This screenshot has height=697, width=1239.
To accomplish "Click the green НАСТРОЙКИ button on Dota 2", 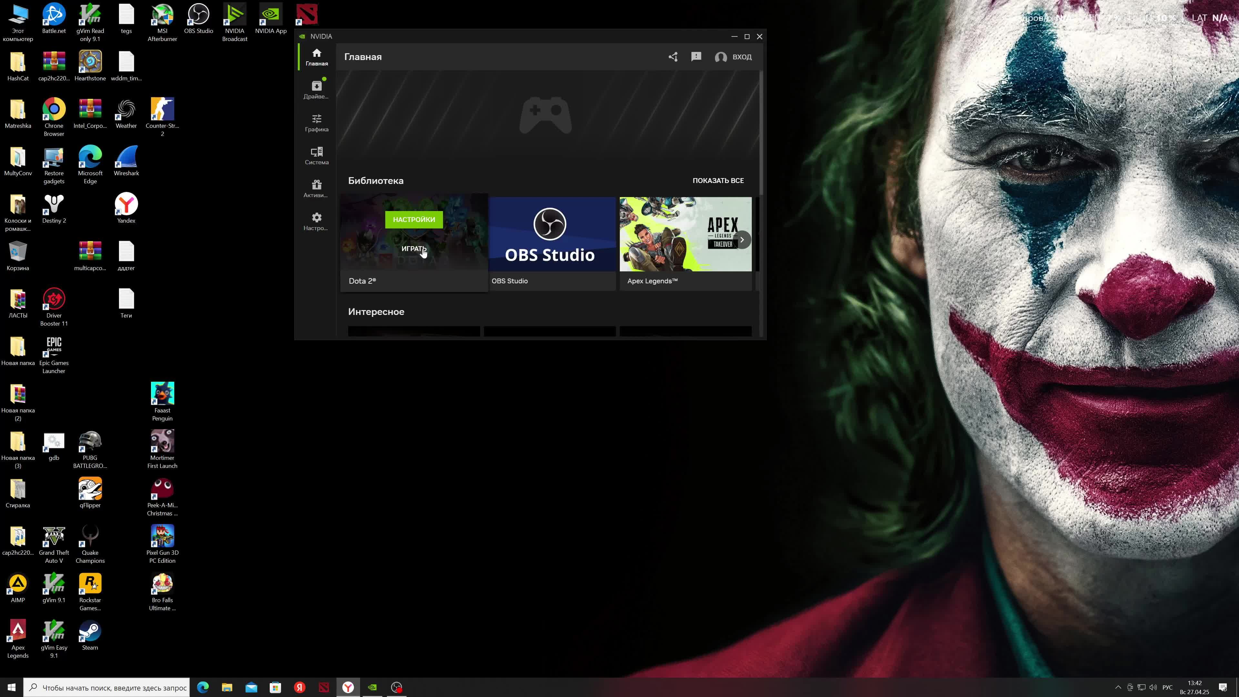I will (414, 219).
